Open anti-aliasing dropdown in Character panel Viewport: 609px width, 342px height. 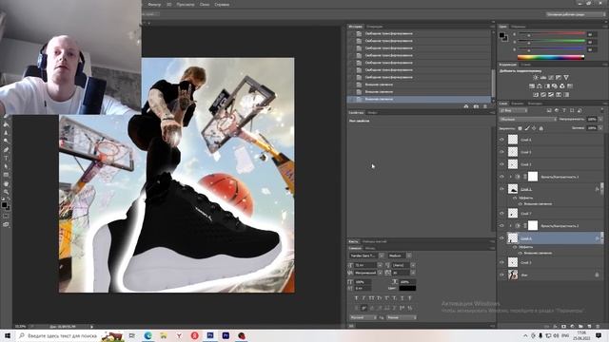pos(402,317)
